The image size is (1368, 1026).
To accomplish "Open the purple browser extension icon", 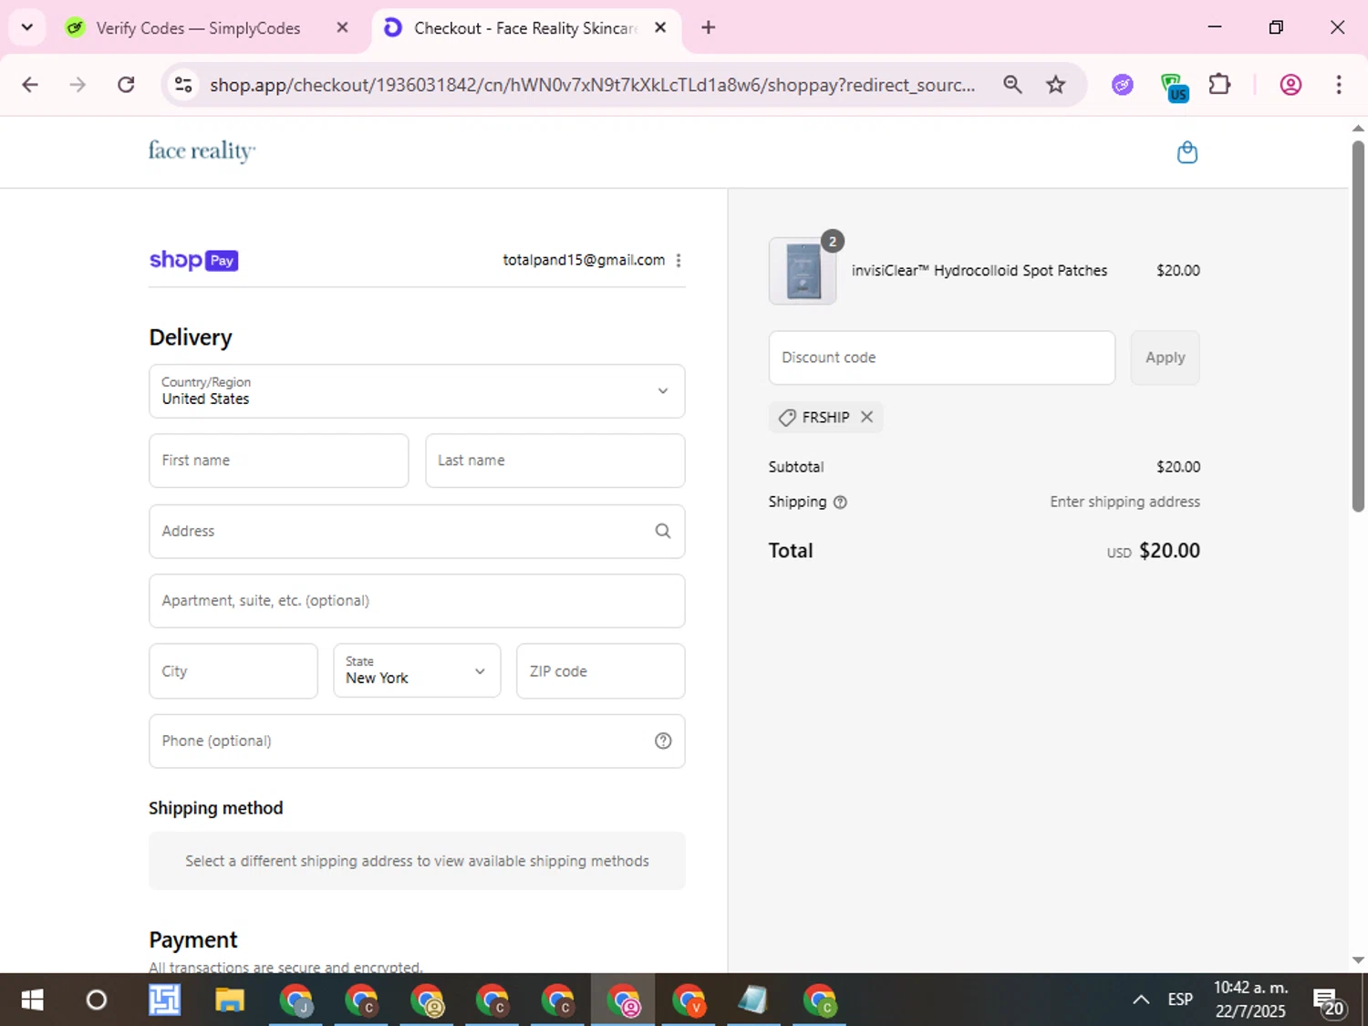I will [1123, 85].
